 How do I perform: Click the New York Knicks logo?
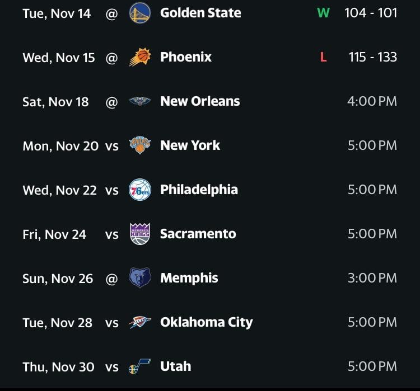[x=139, y=145]
